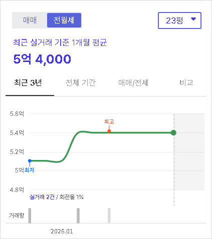
Task: Click the dropdown arrow beside 23평
Action: click(193, 19)
